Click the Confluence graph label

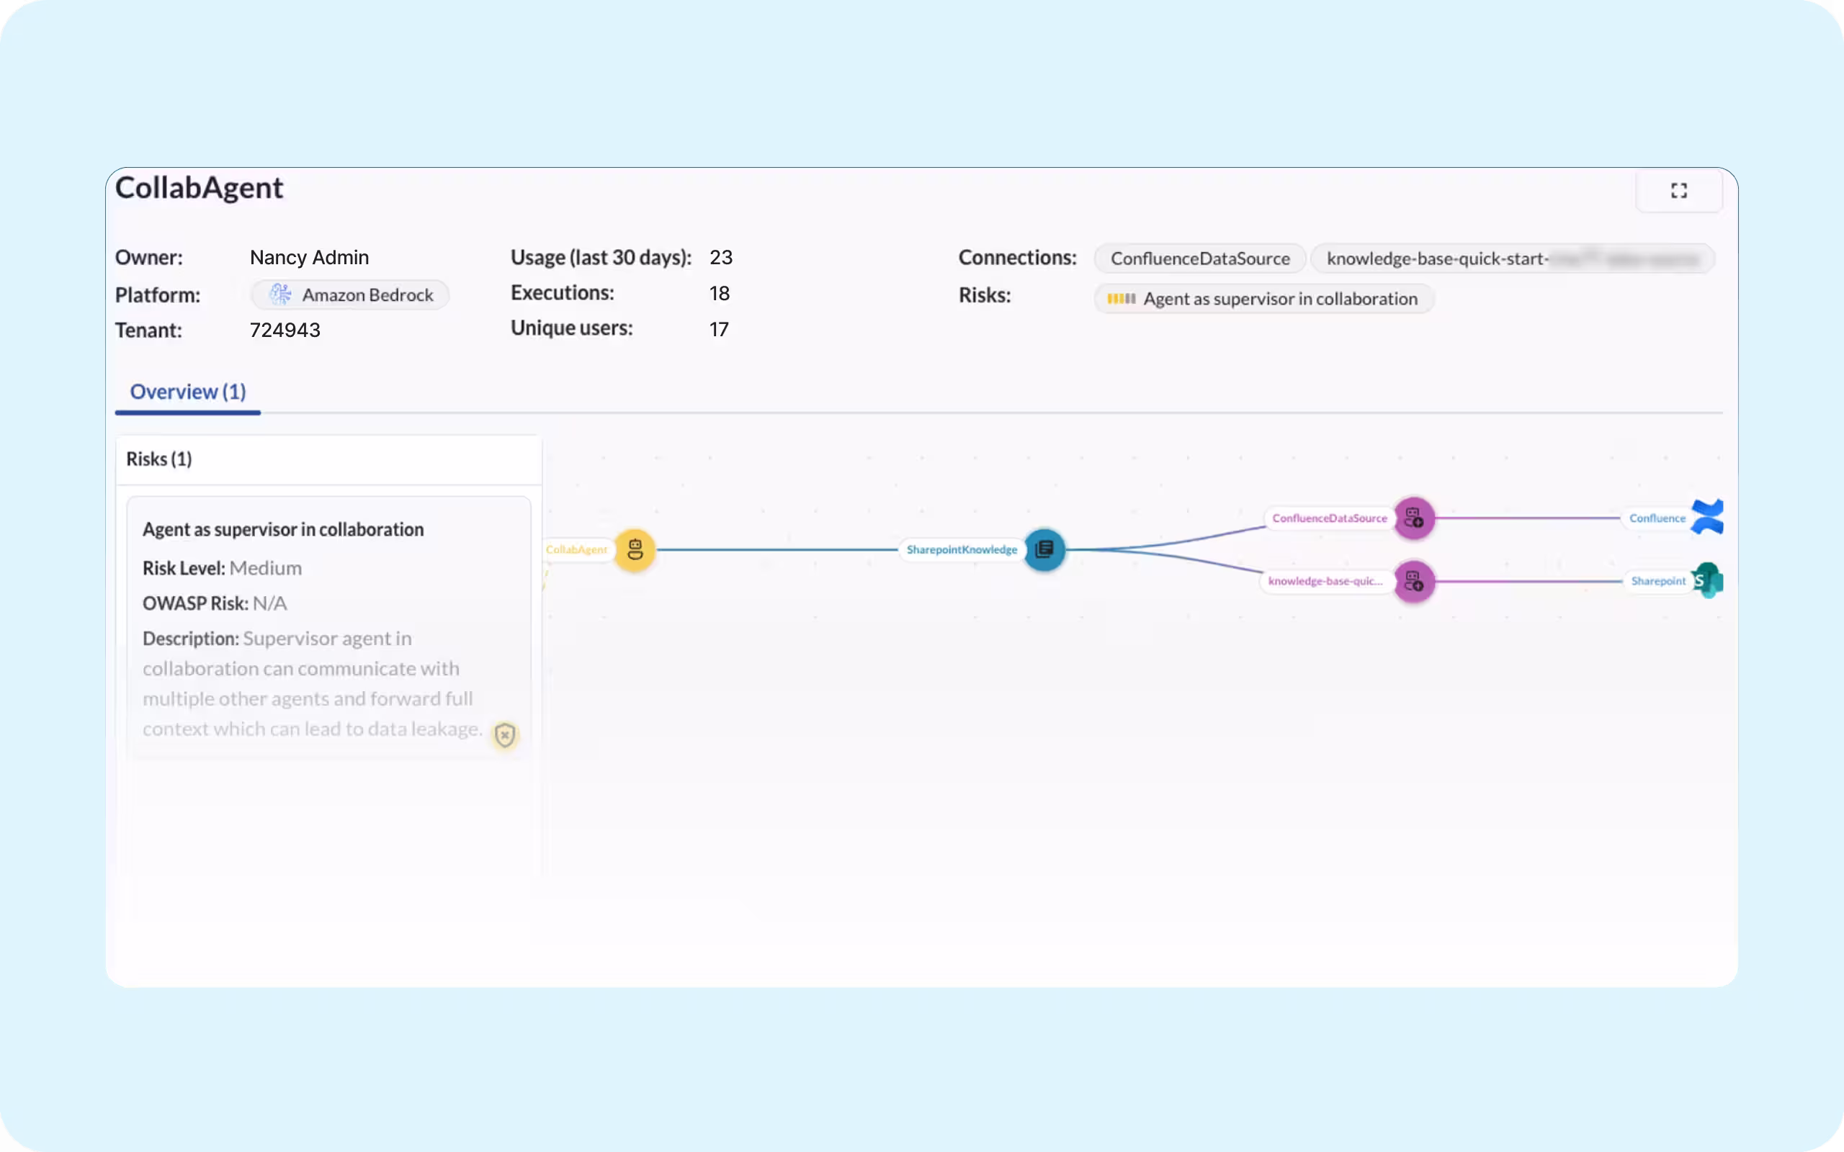pyautogui.click(x=1657, y=518)
